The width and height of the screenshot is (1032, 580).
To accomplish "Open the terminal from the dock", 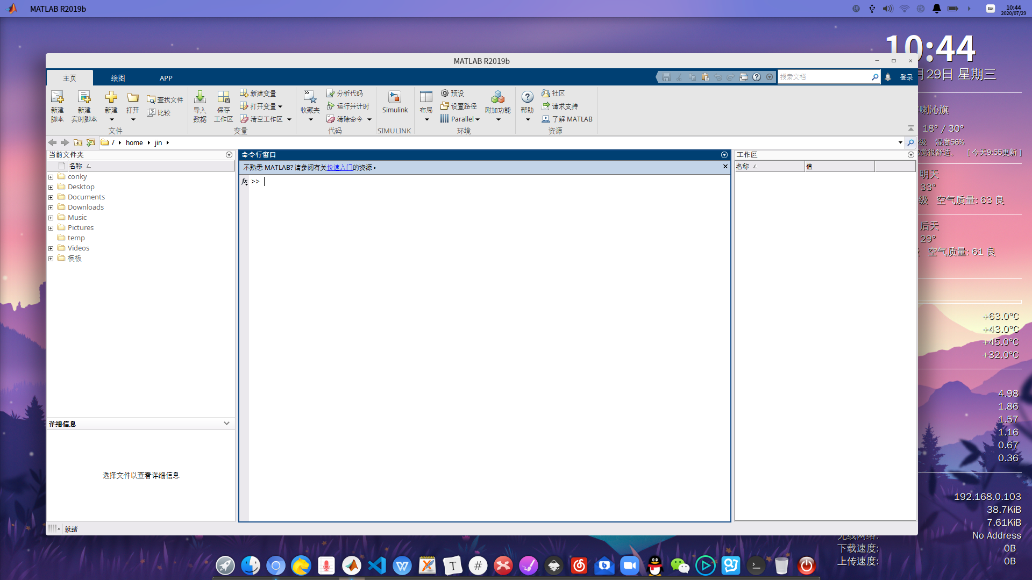I will tap(756, 565).
